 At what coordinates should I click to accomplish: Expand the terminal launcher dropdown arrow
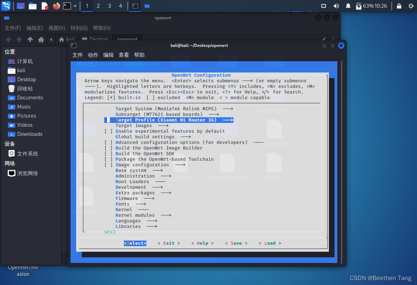point(75,6)
